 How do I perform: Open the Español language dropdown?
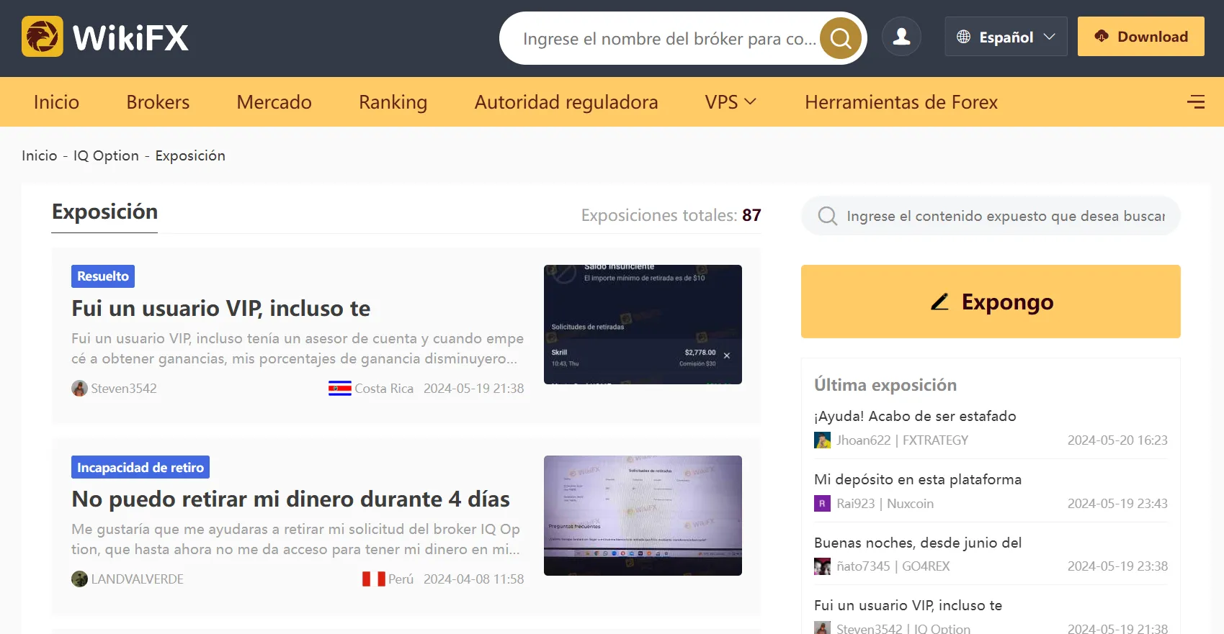point(1006,37)
